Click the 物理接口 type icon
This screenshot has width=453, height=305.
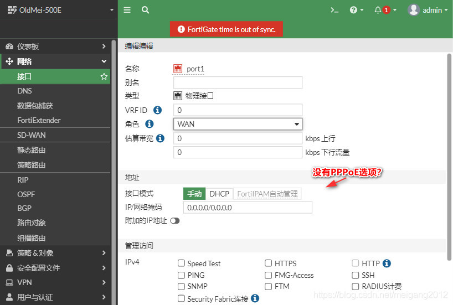[x=178, y=96]
